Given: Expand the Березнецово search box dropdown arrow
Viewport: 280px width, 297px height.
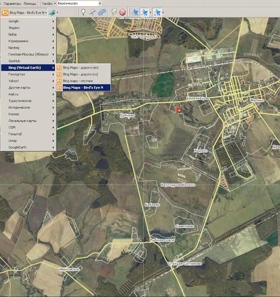Looking at the screenshot, I should point(100,3).
